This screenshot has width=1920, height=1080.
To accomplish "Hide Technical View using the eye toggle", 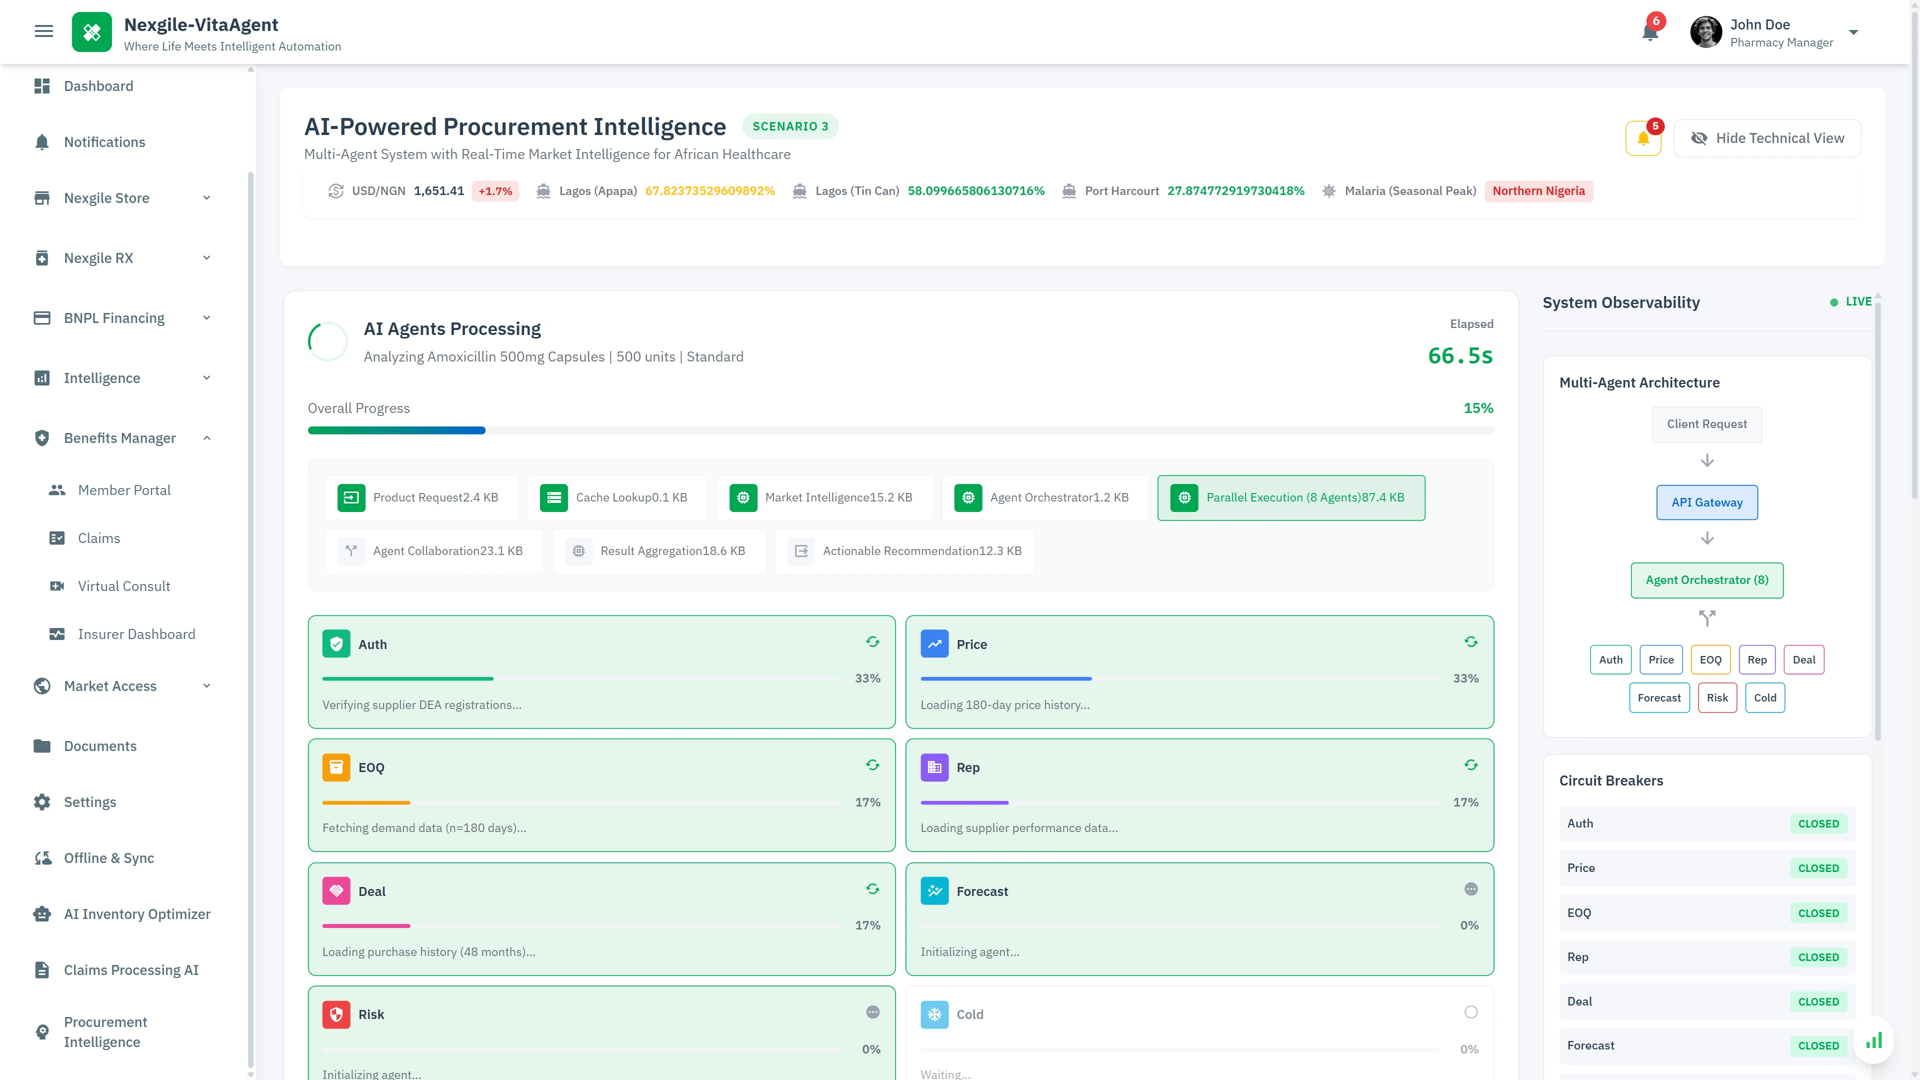I will click(1767, 138).
